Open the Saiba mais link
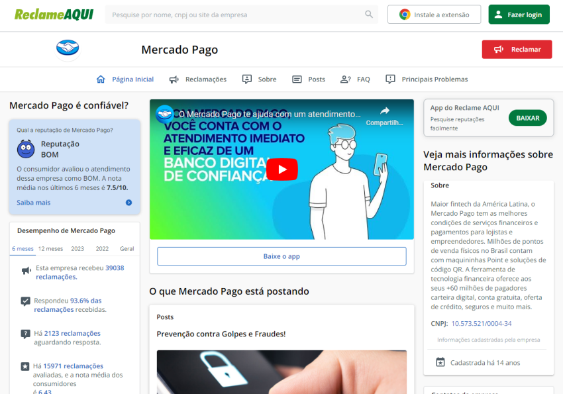 [x=33, y=203]
